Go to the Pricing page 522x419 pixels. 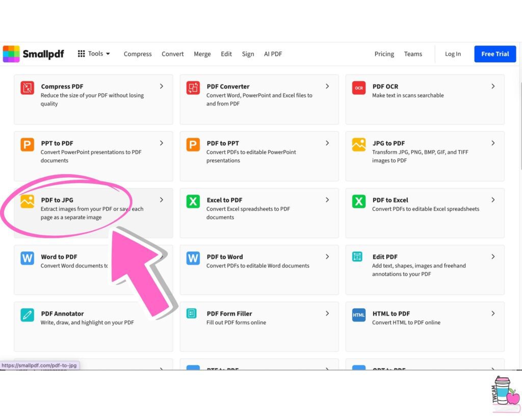[384, 54]
